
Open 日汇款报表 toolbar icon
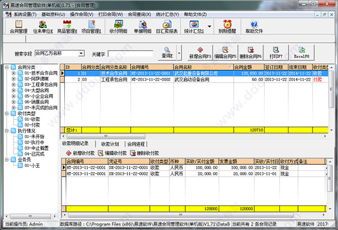point(167,26)
